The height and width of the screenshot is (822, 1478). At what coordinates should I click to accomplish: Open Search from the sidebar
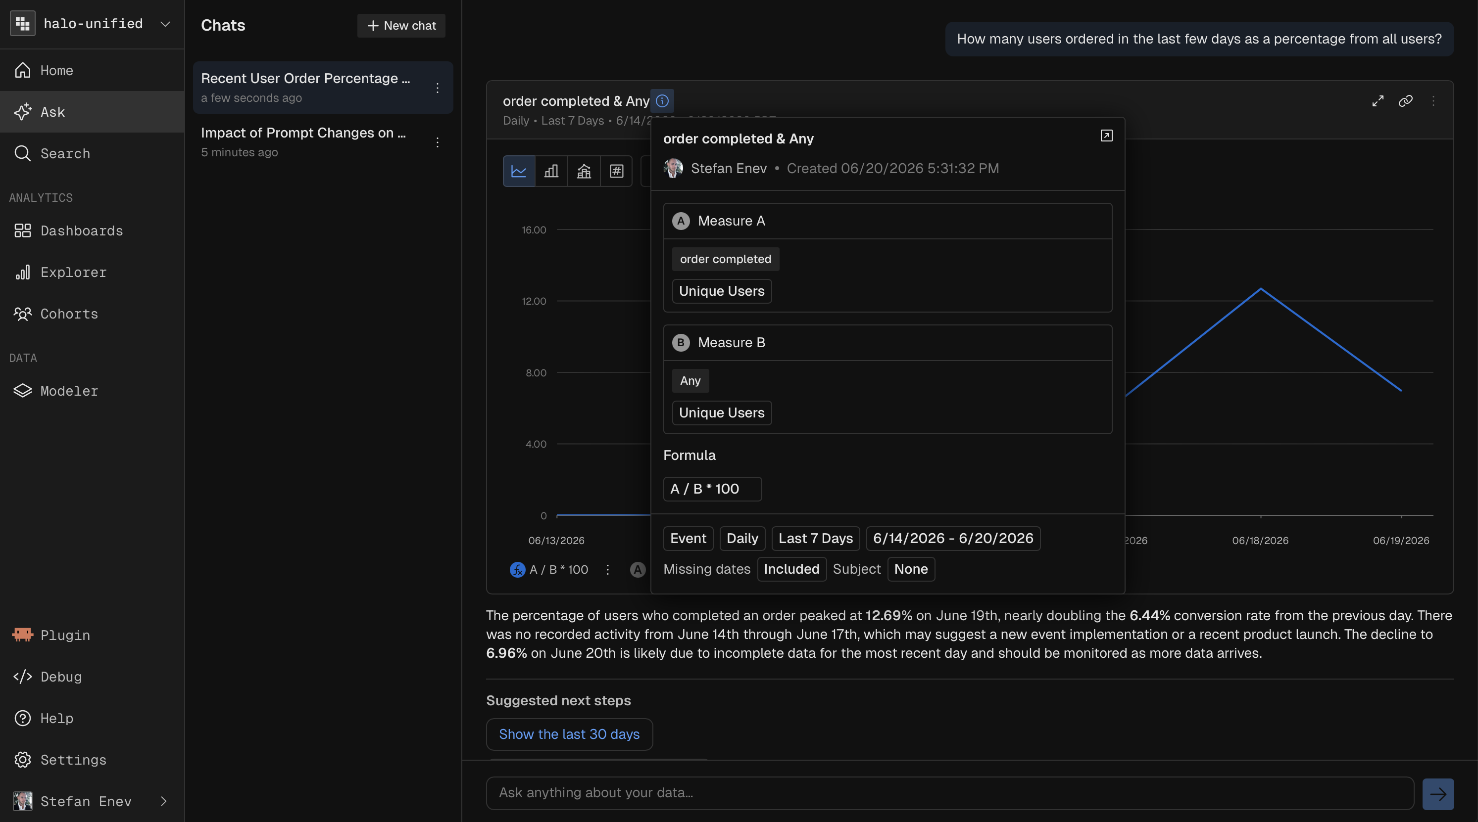pos(92,153)
